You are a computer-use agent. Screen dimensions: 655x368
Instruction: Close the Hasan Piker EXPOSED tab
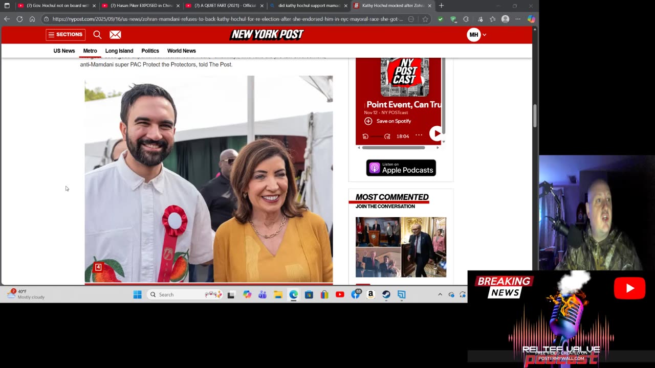178,6
